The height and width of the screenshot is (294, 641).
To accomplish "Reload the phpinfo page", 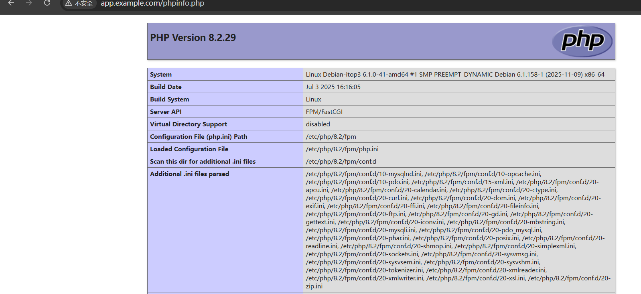I will [47, 3].
